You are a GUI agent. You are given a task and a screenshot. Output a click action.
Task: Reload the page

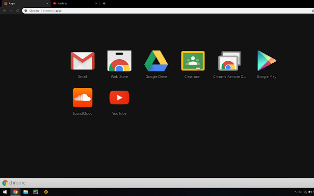click(18, 11)
